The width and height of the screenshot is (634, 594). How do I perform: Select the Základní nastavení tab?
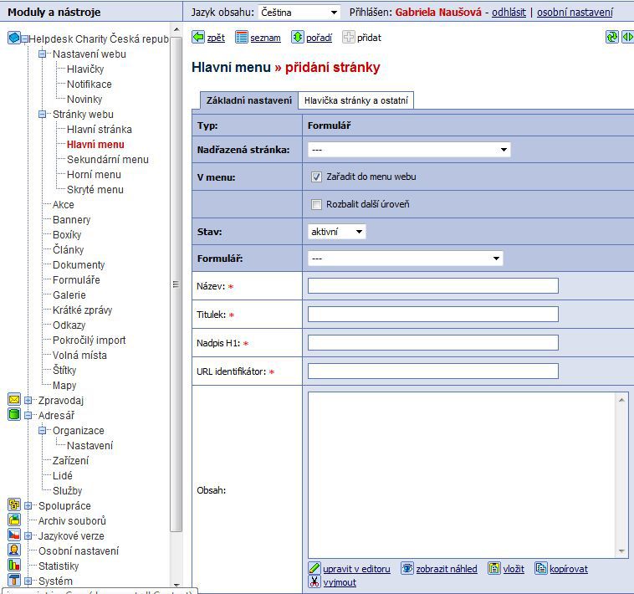pos(249,100)
